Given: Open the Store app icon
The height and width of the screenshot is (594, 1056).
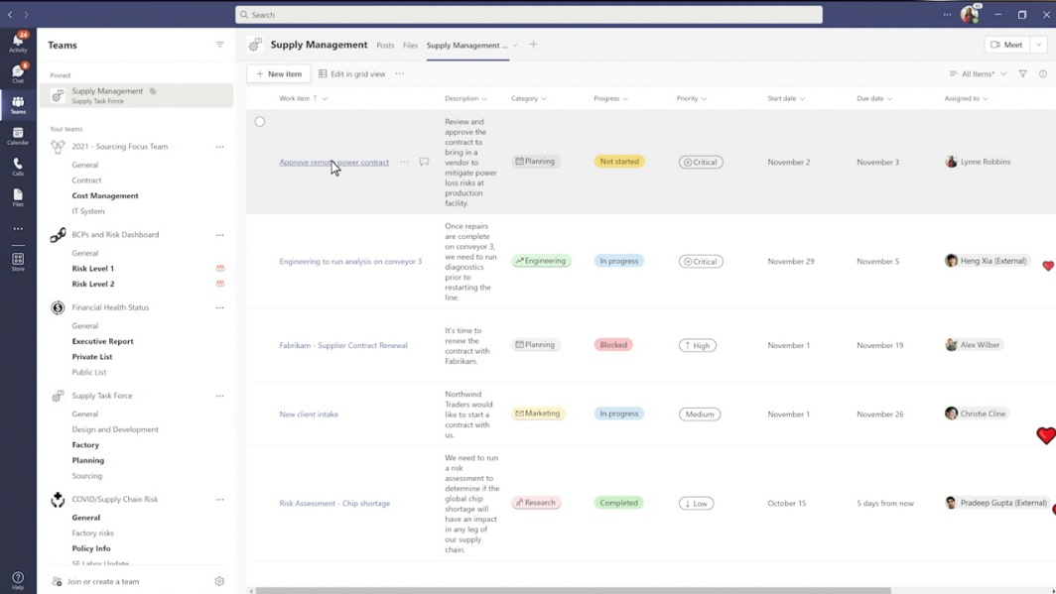Looking at the screenshot, I should tap(18, 262).
